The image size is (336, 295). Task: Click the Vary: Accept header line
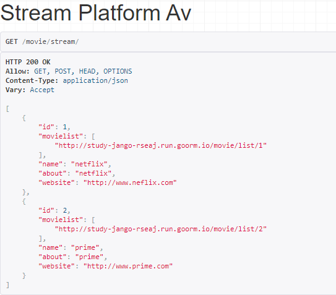(x=30, y=90)
